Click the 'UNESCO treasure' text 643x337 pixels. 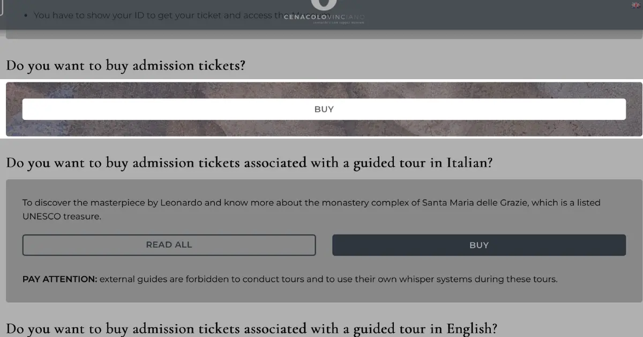pyautogui.click(x=62, y=216)
